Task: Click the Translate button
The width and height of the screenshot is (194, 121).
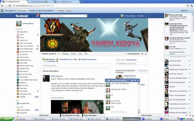Action: pyautogui.click(x=60, y=11)
